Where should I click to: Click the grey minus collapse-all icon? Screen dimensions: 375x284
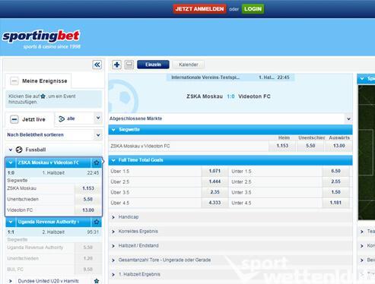tap(129, 65)
